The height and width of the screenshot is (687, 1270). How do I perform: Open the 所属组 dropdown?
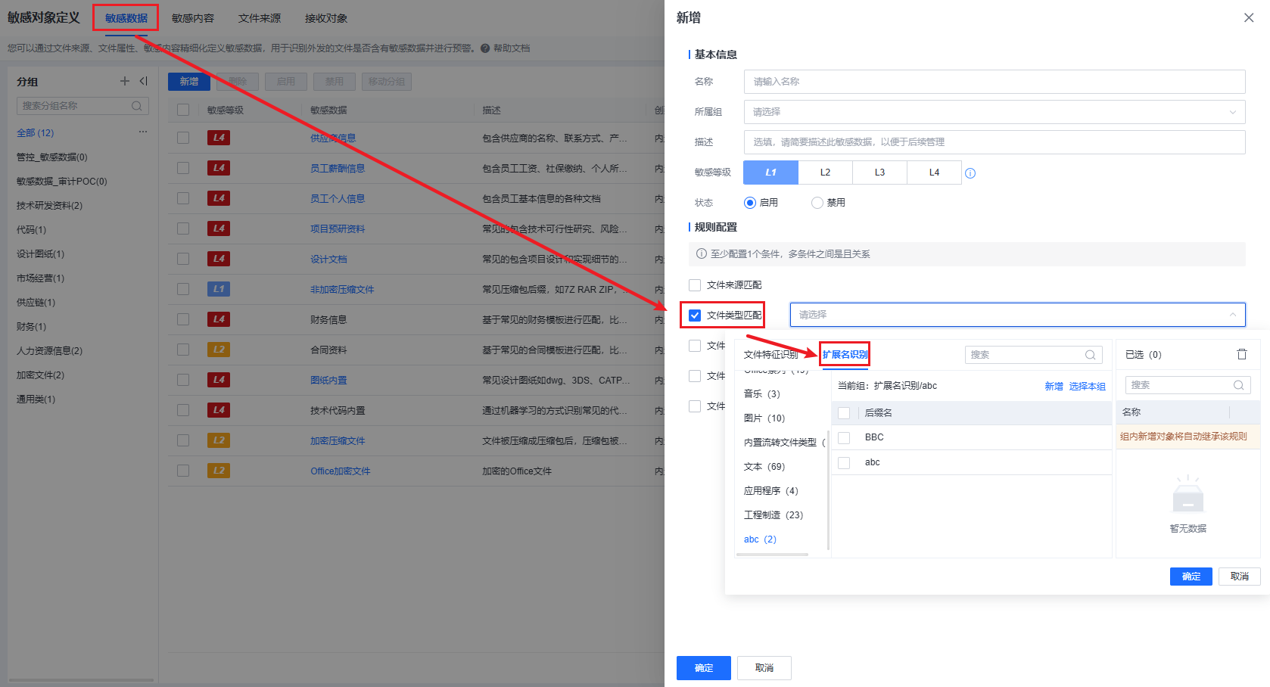point(994,112)
